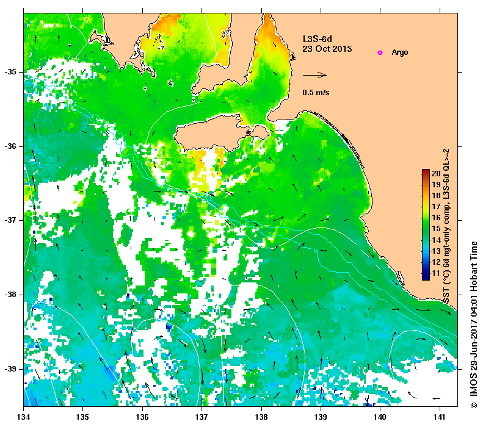The image size is (483, 427).
Task: Click the '14' value on color bar
Action: pyautogui.click(x=436, y=240)
